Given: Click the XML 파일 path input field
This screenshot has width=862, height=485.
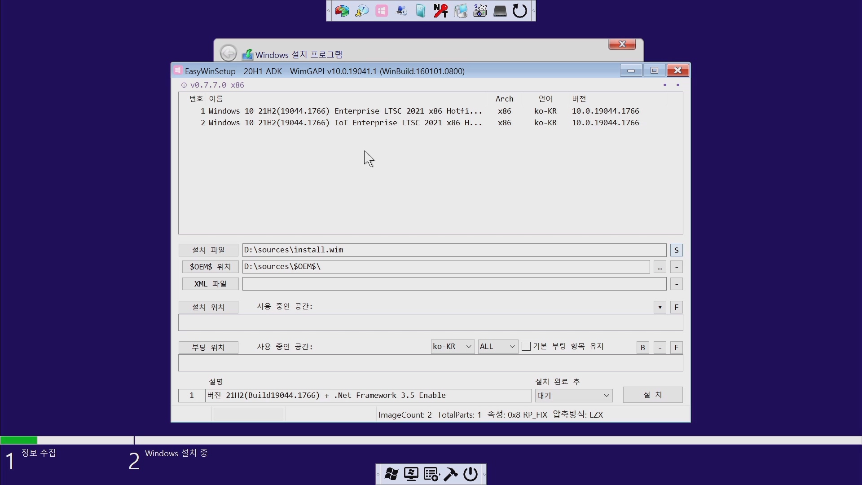Looking at the screenshot, I should coord(454,284).
